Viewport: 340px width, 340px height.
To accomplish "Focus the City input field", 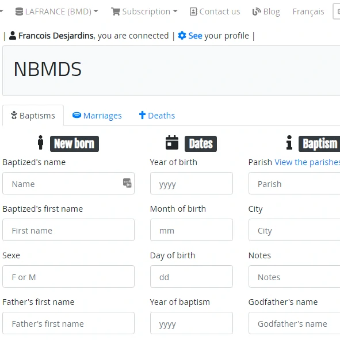I will click(x=294, y=230).
